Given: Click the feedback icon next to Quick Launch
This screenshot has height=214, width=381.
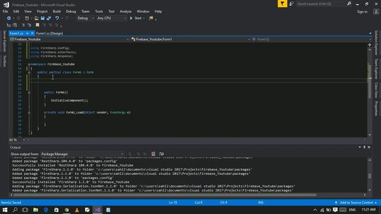Looking at the screenshot, I should (291, 4).
